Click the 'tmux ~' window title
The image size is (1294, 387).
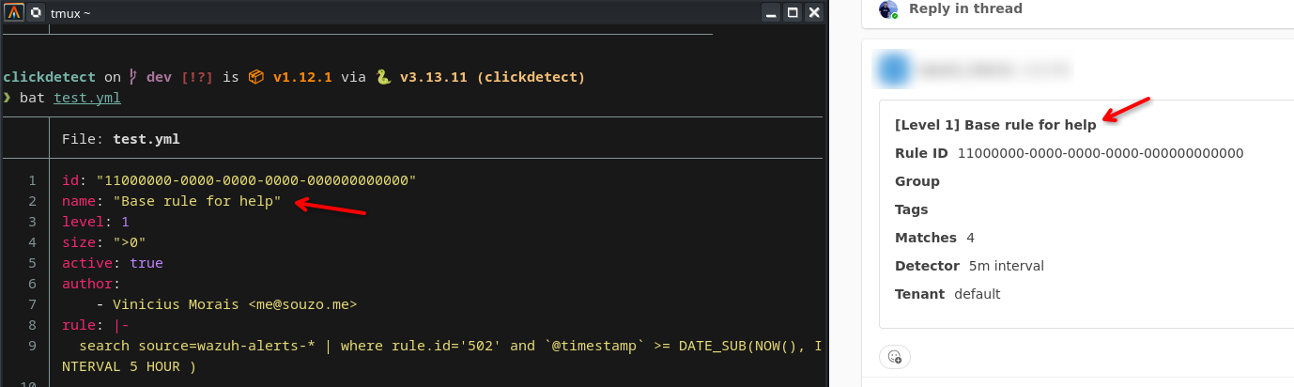coord(71,12)
